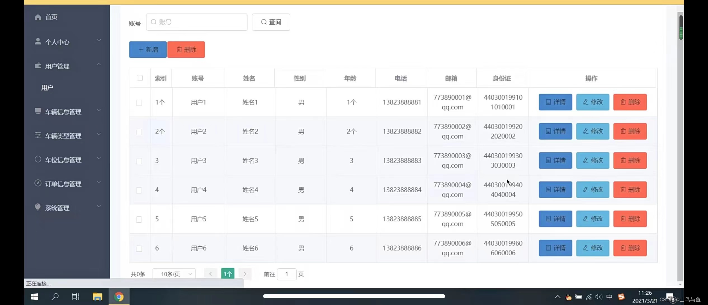Image resolution: width=708 pixels, height=305 pixels.
Task: Click the red batch 删除 button above table
Action: [x=186, y=49]
